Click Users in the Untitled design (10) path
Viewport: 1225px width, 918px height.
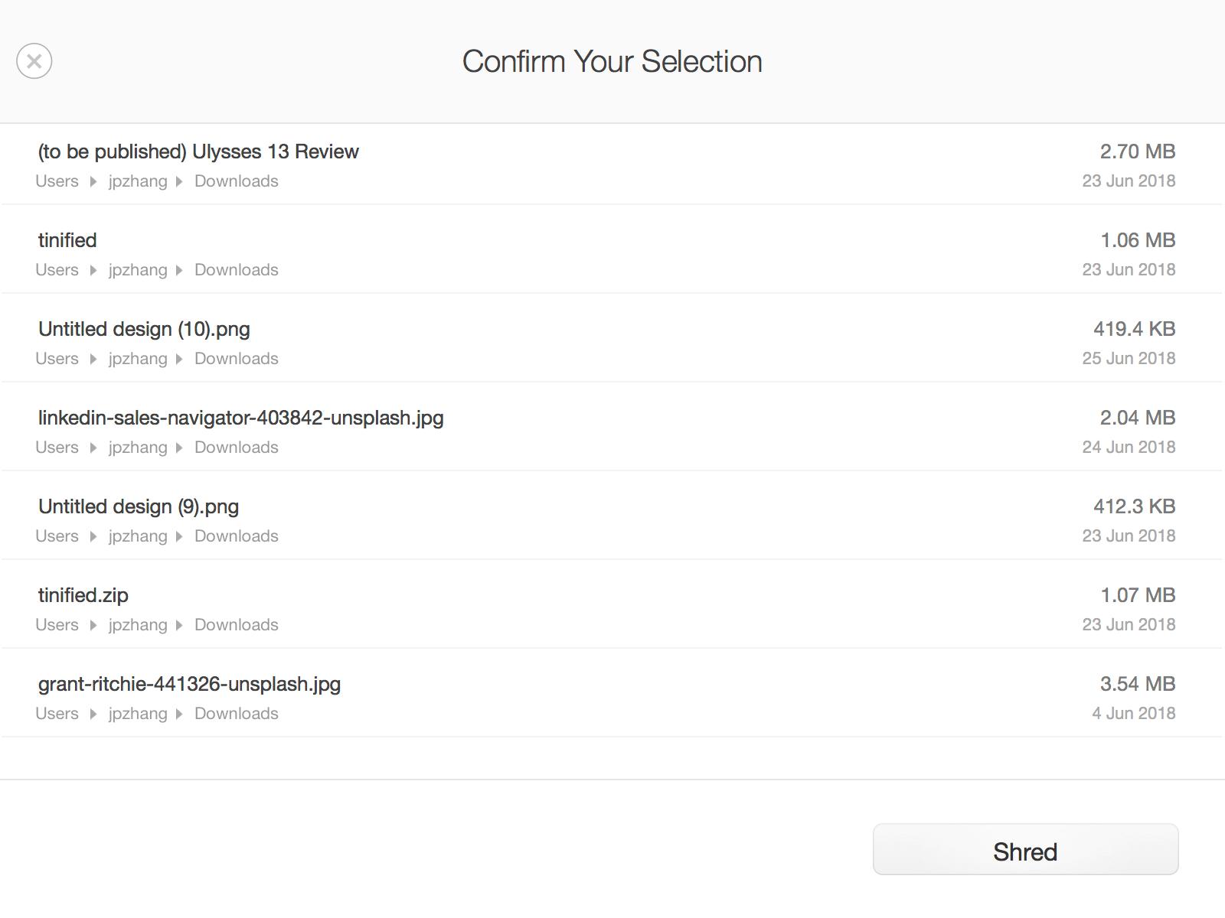[57, 359]
